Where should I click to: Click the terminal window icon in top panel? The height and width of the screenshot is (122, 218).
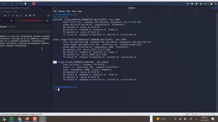click(x=30, y=4)
